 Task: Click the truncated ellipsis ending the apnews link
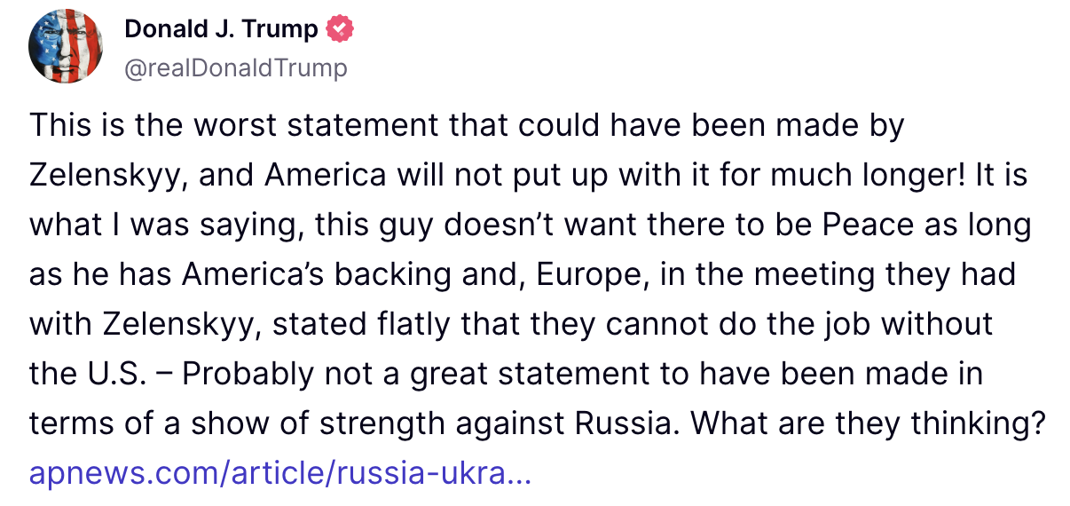[x=522, y=473]
